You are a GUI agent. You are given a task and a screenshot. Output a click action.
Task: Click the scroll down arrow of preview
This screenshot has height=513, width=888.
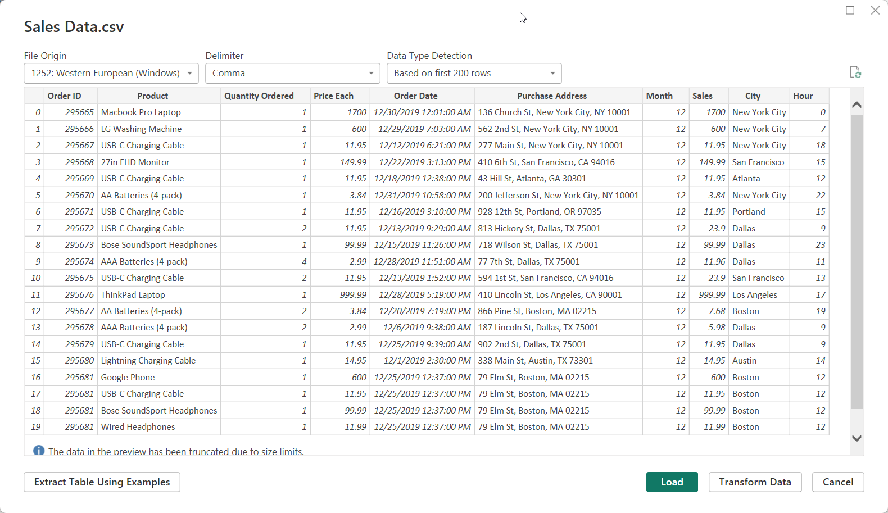pyautogui.click(x=857, y=438)
